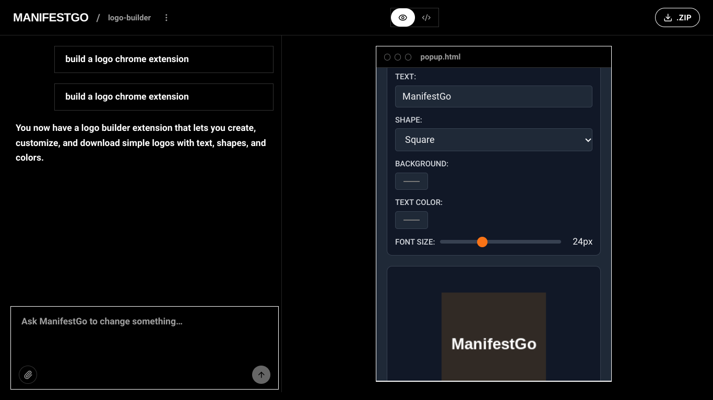Click the TEXT COLOR: field label
The height and width of the screenshot is (400, 713).
[419, 202]
